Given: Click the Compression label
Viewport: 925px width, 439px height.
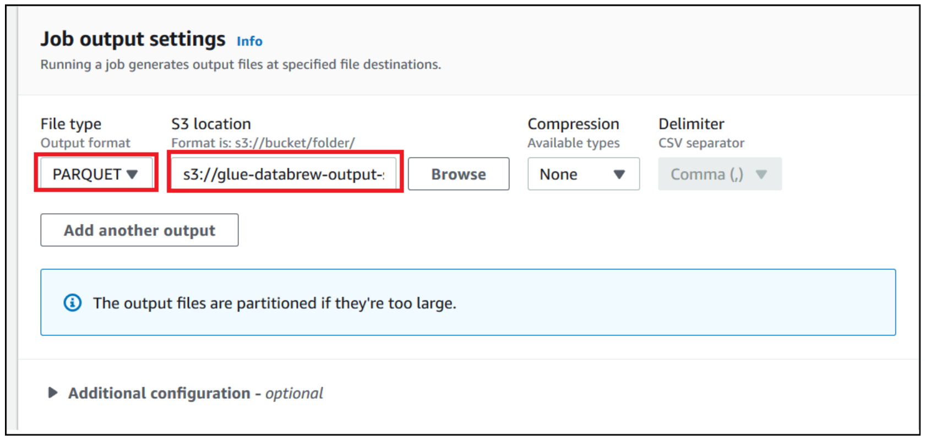Looking at the screenshot, I should point(573,124).
